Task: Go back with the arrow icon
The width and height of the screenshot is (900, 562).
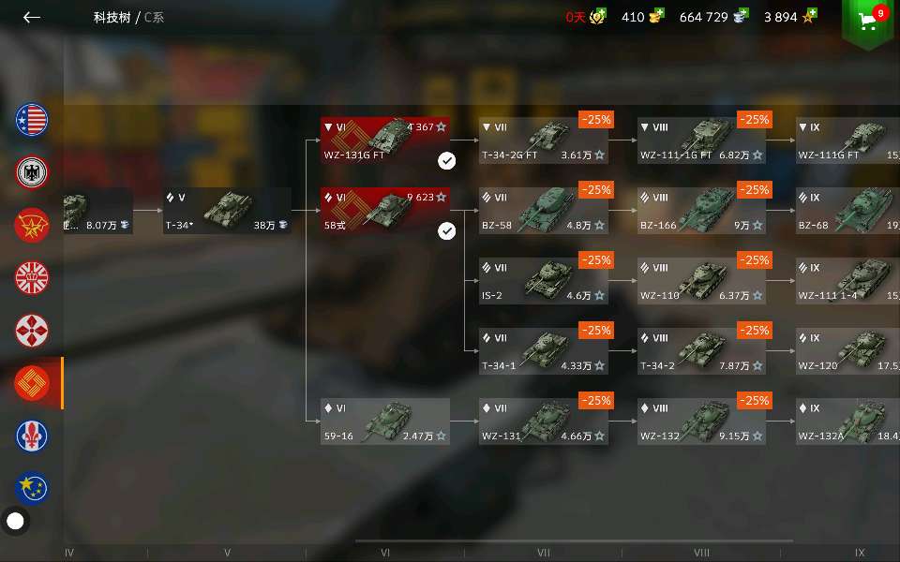Action: click(32, 18)
